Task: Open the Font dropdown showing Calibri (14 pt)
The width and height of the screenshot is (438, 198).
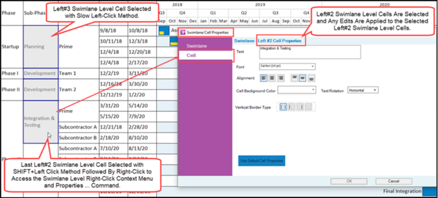Action: point(287,66)
